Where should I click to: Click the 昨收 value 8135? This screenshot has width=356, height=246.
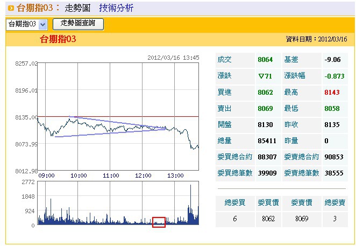pyautogui.click(x=332, y=124)
